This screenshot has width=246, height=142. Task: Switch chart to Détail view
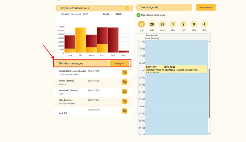point(119,14)
